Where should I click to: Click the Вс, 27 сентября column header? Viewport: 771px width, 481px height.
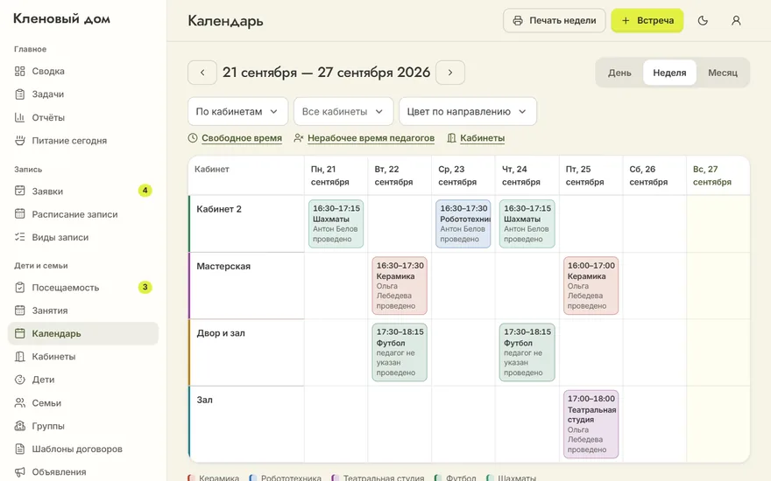718,176
